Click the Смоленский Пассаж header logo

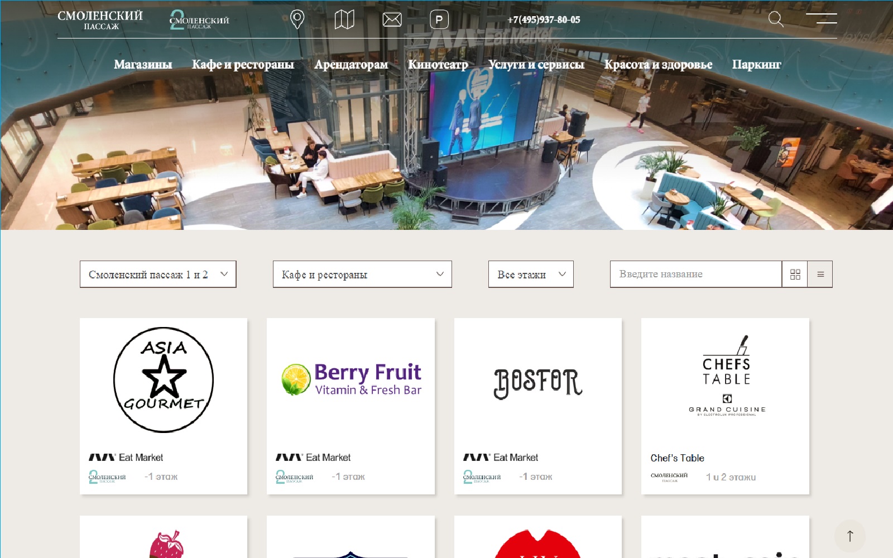point(100,20)
